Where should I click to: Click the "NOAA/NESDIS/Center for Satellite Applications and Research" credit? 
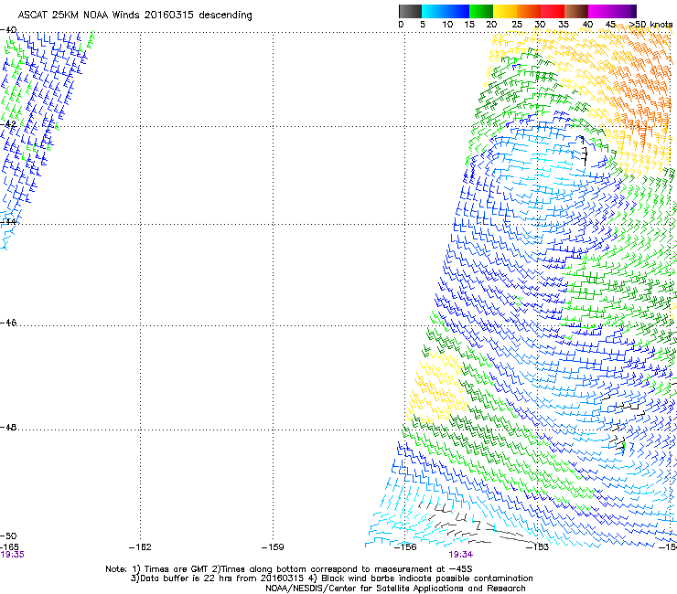(x=395, y=589)
